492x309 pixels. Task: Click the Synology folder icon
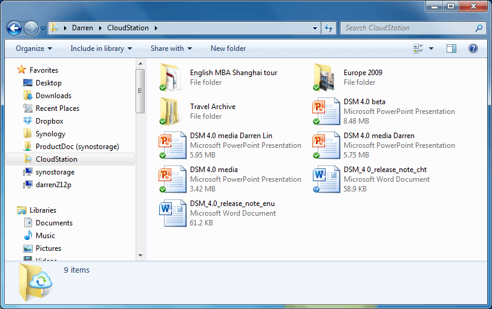click(28, 134)
